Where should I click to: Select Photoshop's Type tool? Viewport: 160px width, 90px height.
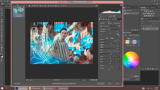[x=1, y=41]
